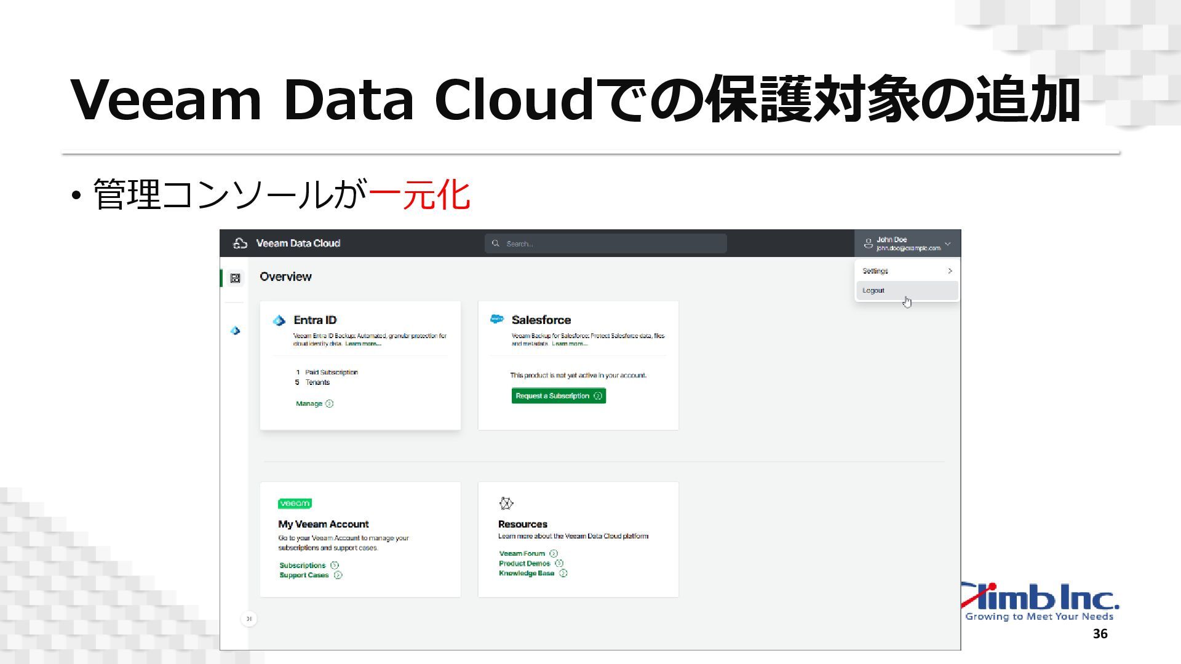Open the Knowledge Base link
The width and height of the screenshot is (1181, 664).
point(527,573)
